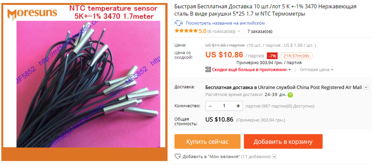This screenshot has height=165, width=372.
Task: Click the QR code icon for app discounts
Action: click(208, 69)
